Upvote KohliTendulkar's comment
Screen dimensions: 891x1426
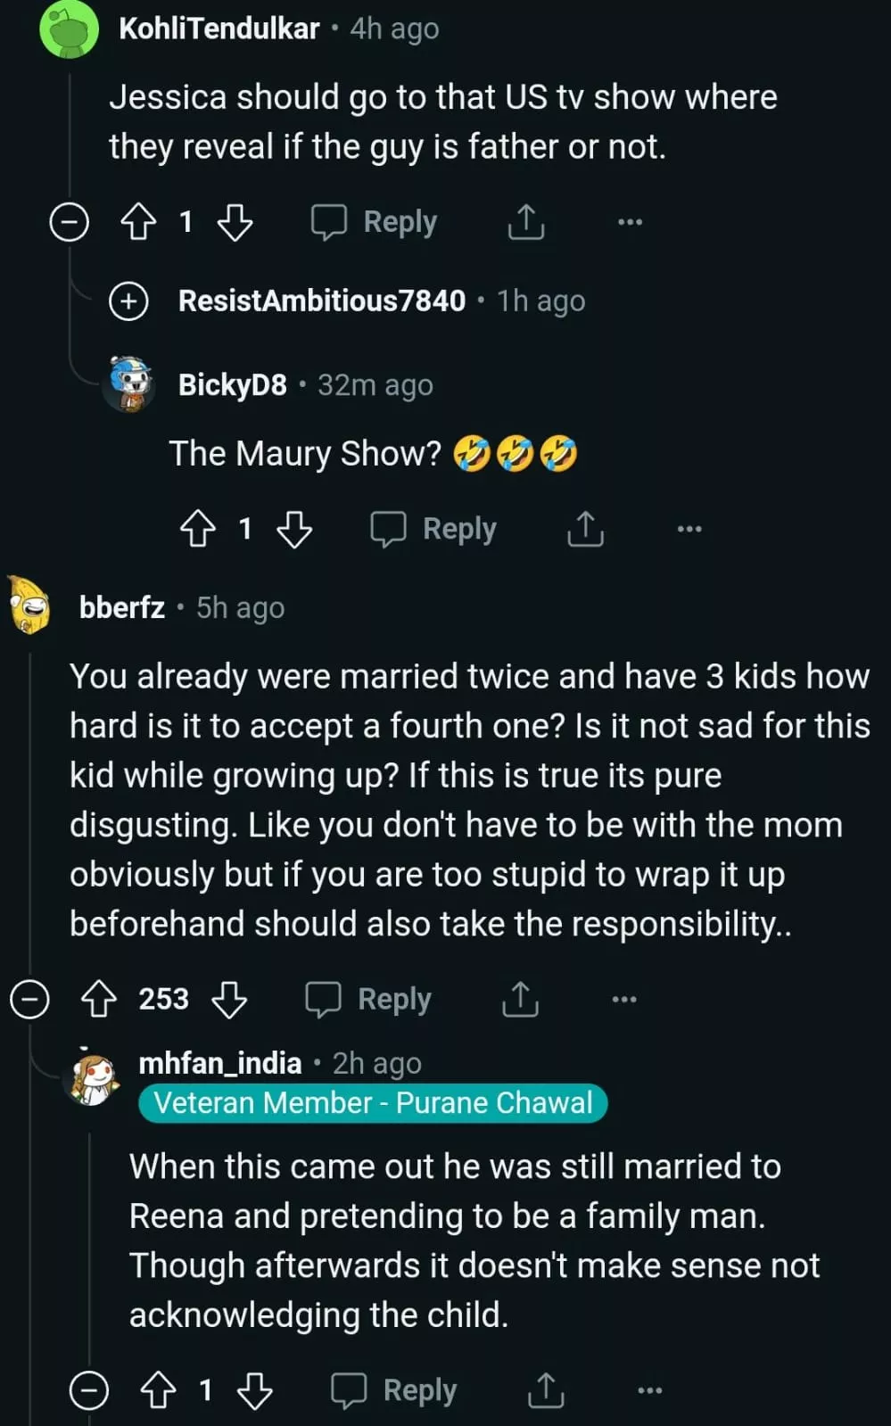pos(138,221)
